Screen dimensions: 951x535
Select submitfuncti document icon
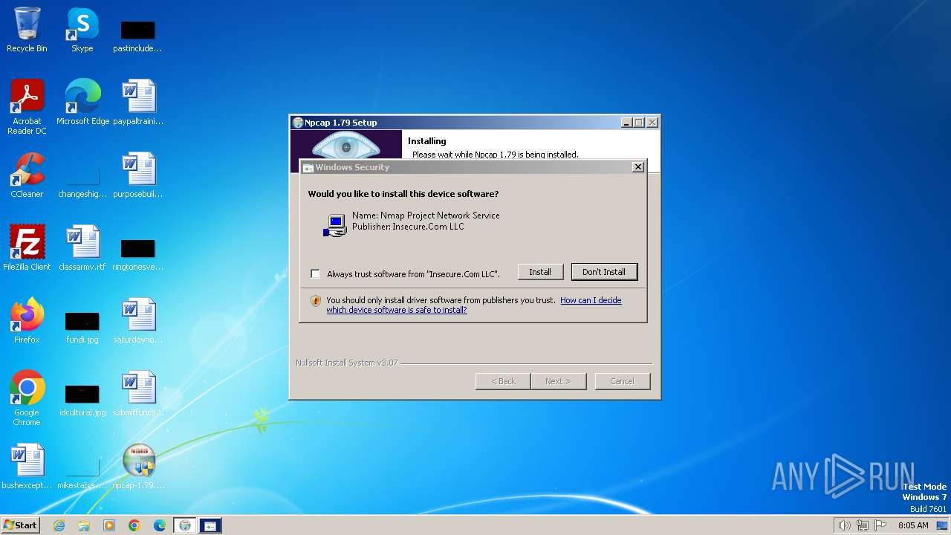[138, 393]
